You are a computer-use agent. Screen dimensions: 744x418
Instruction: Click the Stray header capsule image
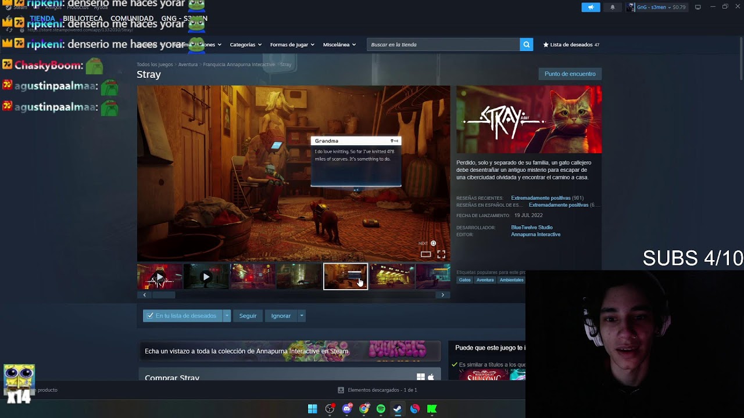(x=529, y=120)
